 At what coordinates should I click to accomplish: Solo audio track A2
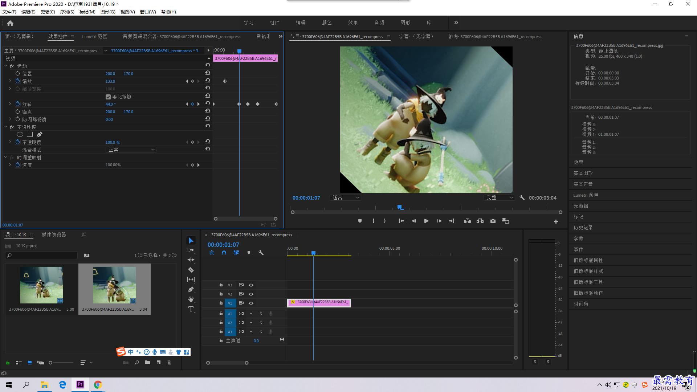point(261,323)
